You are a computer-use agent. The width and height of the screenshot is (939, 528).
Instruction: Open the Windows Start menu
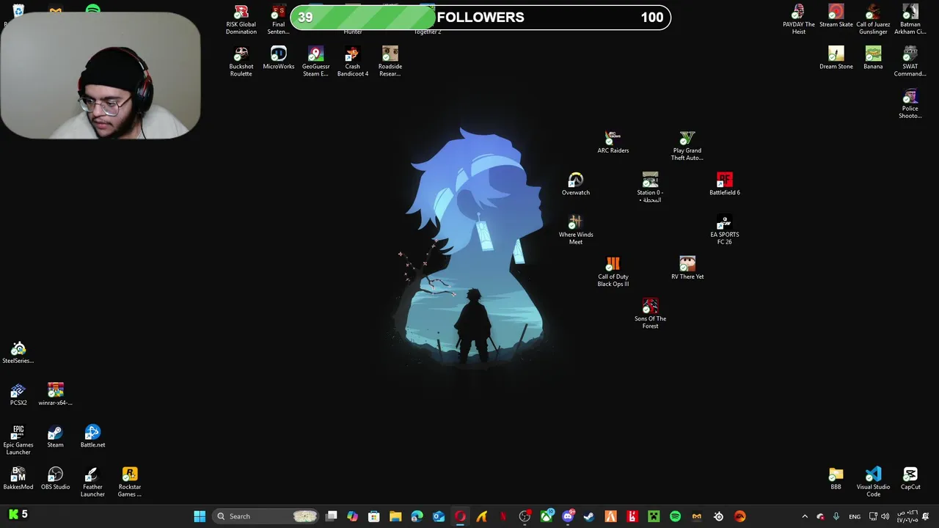coord(200,516)
